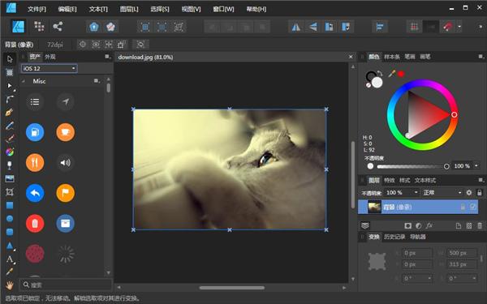Delete layer with trash icon
The width and height of the screenshot is (487, 304).
point(480,226)
